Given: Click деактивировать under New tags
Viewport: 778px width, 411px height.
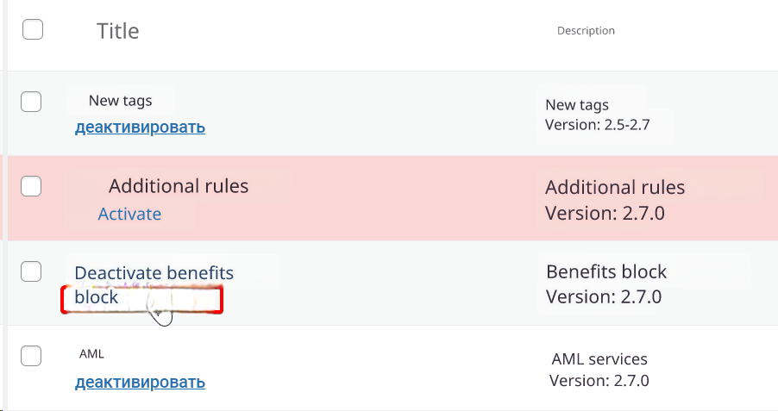Looking at the screenshot, I should (x=140, y=128).
